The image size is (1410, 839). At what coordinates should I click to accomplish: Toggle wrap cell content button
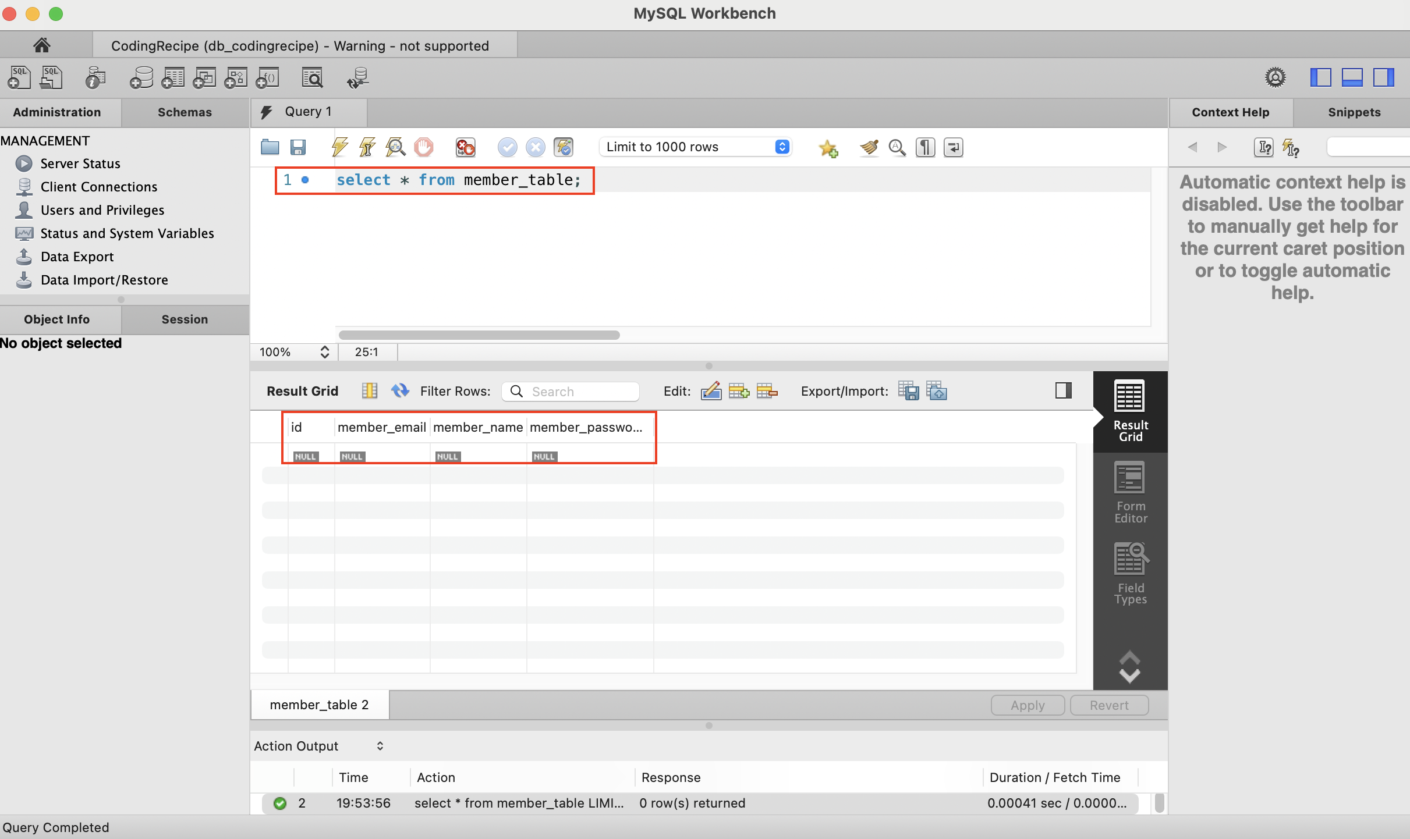[x=1063, y=390]
